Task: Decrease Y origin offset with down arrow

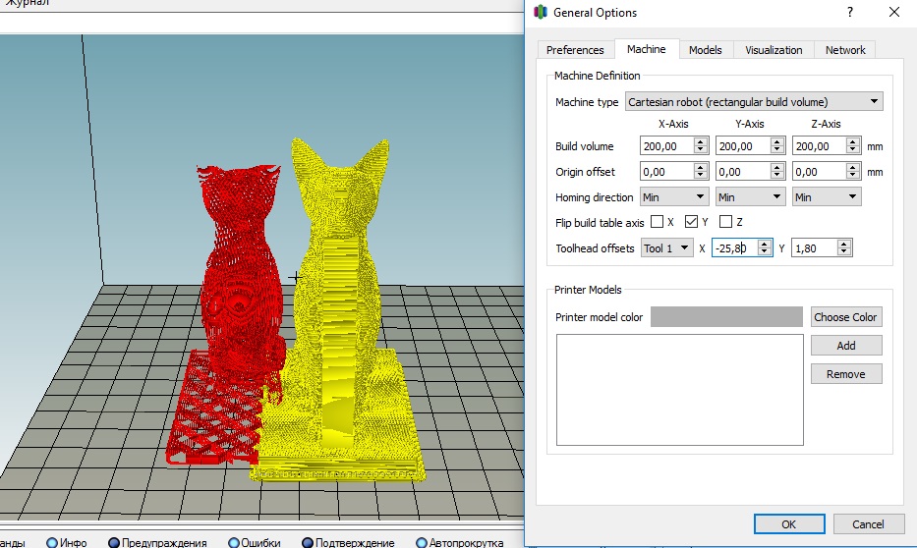Action: [x=777, y=176]
